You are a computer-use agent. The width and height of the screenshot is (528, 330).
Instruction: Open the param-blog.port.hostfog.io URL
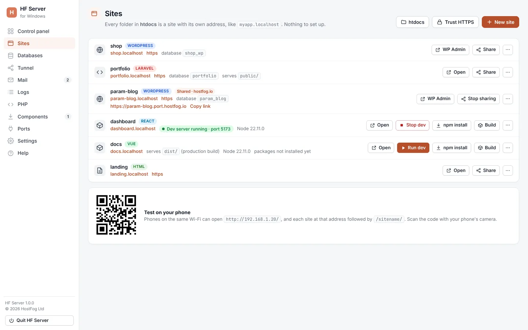coord(148,106)
